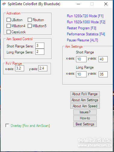114x152 pixels.
Task: Click the Activation group label
Action: pos(13,13)
